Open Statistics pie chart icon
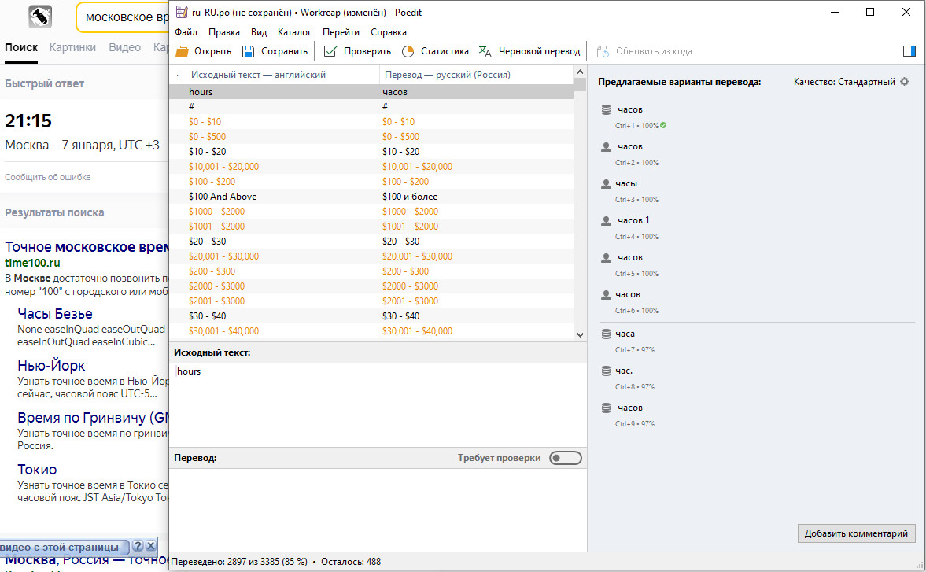Image resolution: width=926 pixels, height=572 pixels. pos(408,51)
